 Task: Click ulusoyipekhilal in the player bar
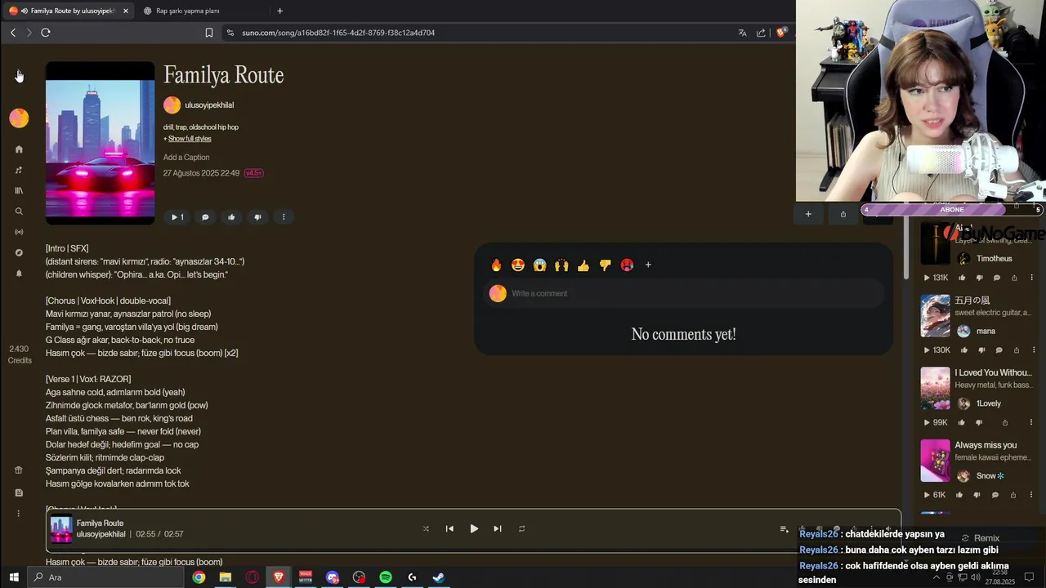click(101, 534)
